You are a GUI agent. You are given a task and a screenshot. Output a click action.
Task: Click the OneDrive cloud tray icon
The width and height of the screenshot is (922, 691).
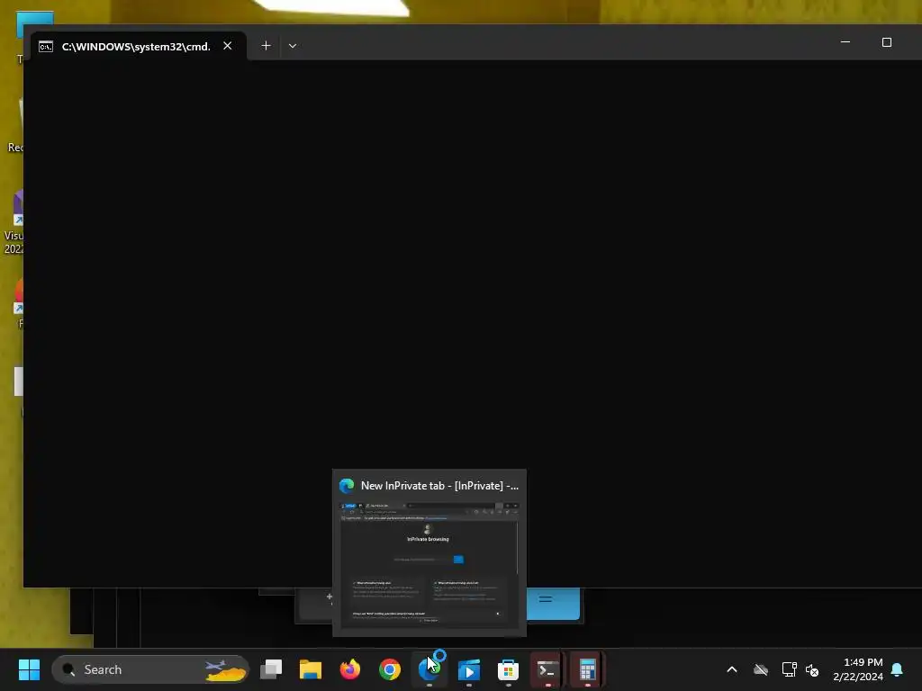point(761,669)
